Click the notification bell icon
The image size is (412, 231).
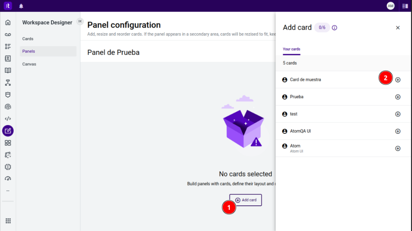coord(21,6)
